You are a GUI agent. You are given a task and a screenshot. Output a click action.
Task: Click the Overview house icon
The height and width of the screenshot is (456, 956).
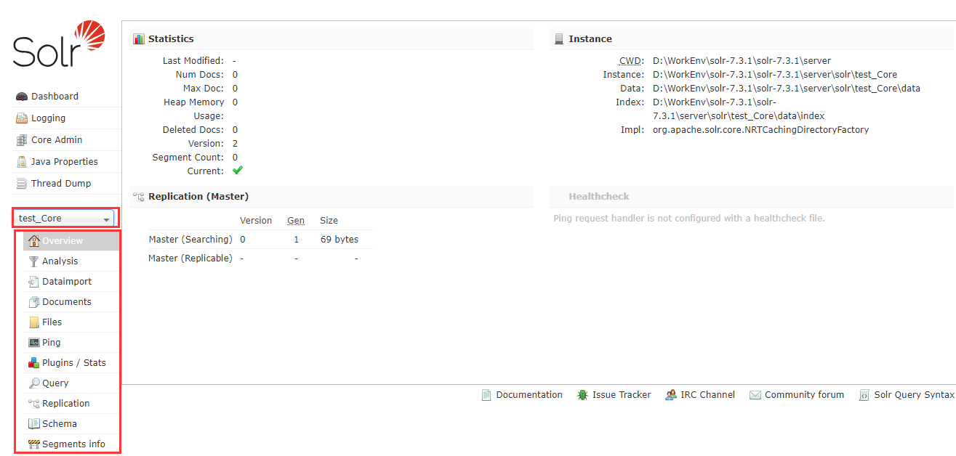(34, 240)
